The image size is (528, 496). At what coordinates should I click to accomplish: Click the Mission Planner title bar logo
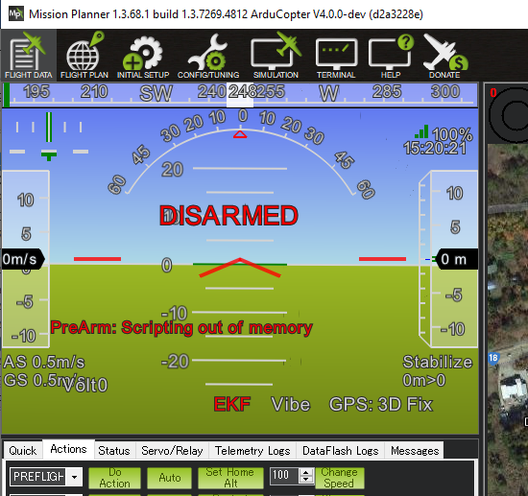tap(15, 13)
